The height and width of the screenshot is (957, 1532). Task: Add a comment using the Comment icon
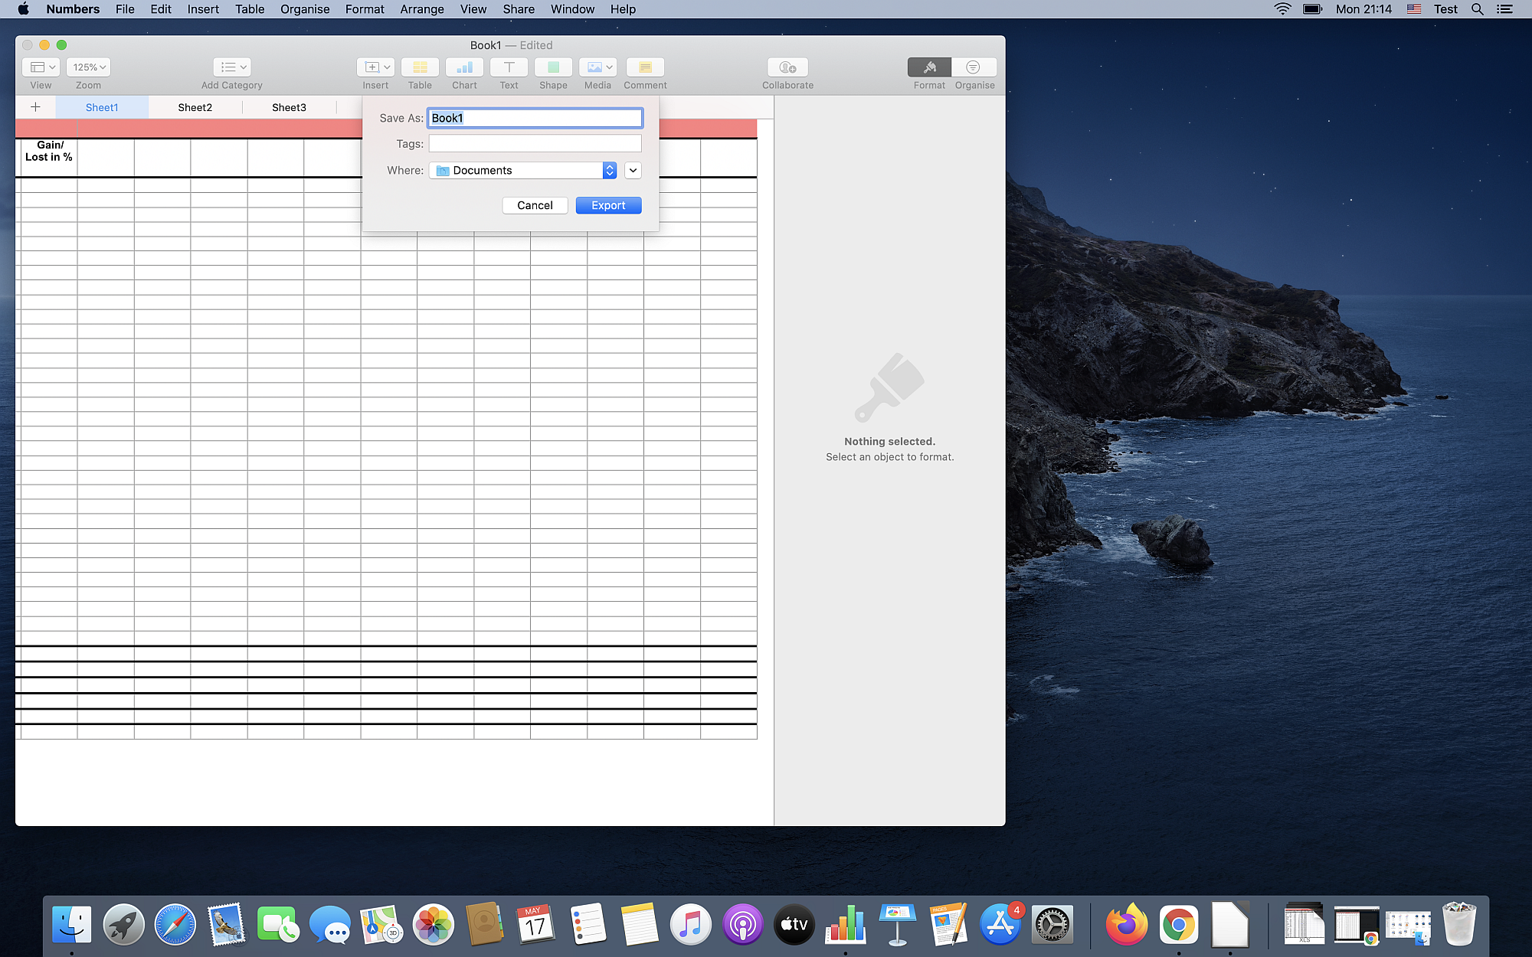[x=644, y=67]
